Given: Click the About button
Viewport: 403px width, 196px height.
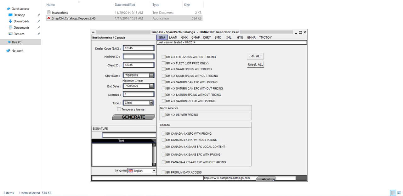Looking at the screenshot, I should click(265, 179).
